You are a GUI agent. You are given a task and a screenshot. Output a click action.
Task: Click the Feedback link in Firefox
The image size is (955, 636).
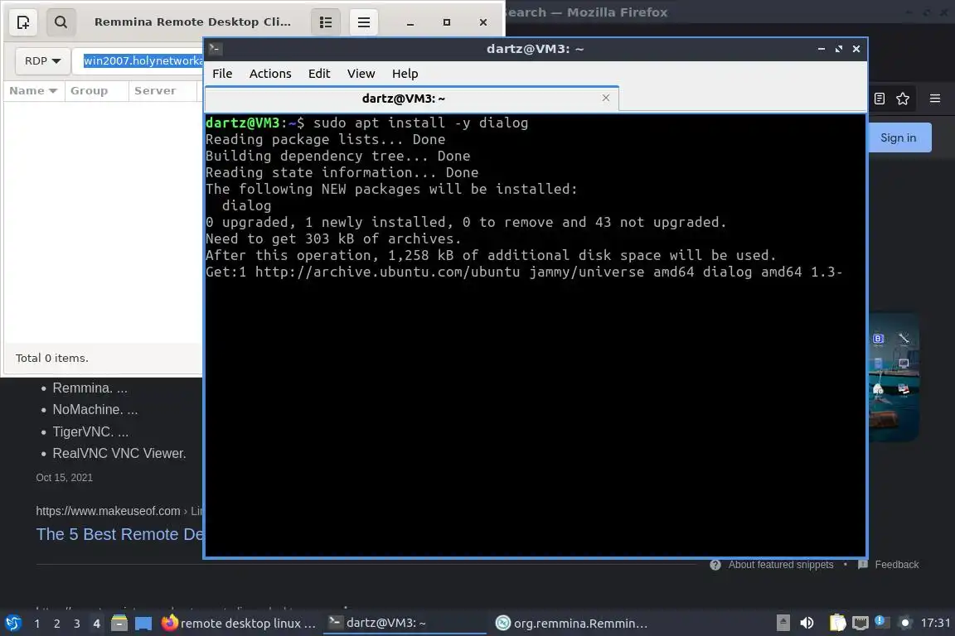(896, 565)
